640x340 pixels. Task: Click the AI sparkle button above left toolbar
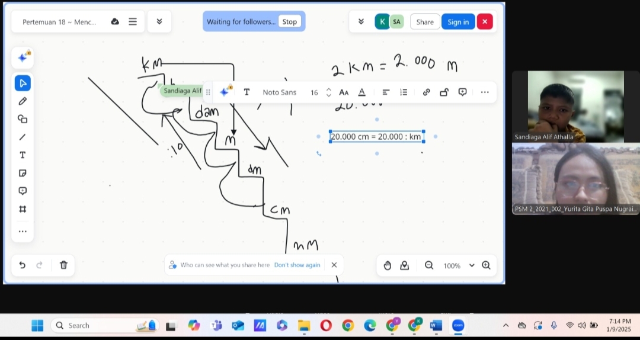pos(23,57)
